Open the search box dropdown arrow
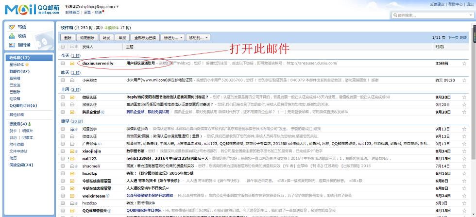This screenshot has height=217, width=476. click(471, 15)
